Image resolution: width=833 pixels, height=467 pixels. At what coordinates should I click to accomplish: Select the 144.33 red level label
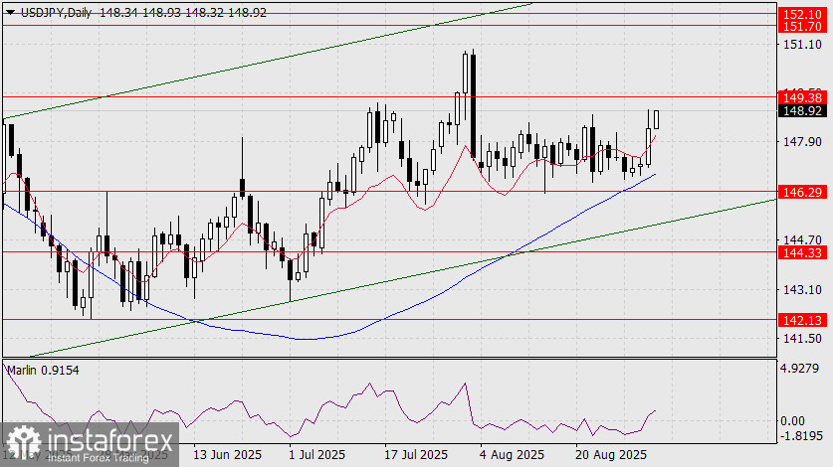(x=802, y=252)
